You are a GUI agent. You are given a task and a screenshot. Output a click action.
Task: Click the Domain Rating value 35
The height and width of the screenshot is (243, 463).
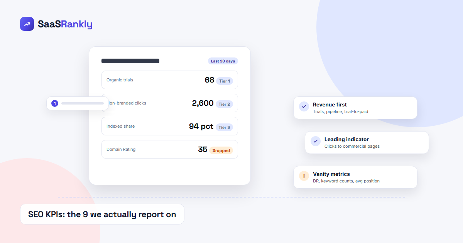click(203, 149)
